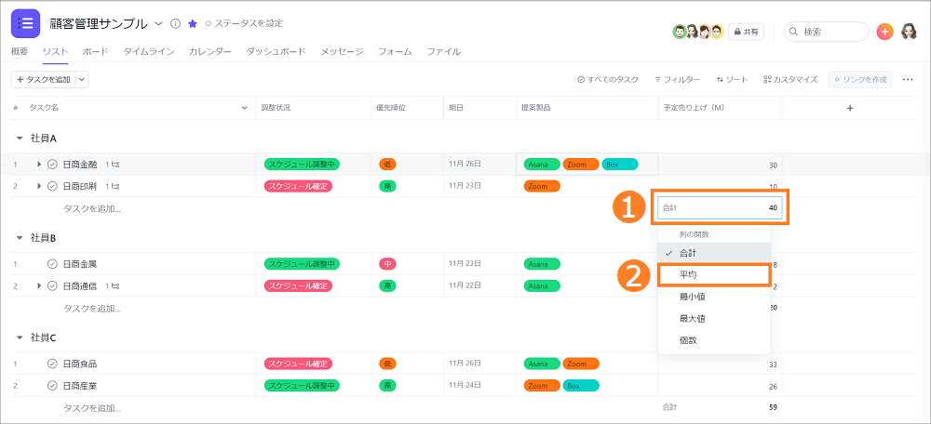Click 日商印刷 priority tag 高
Image resolution: width=931 pixels, height=424 pixels.
coord(387,186)
